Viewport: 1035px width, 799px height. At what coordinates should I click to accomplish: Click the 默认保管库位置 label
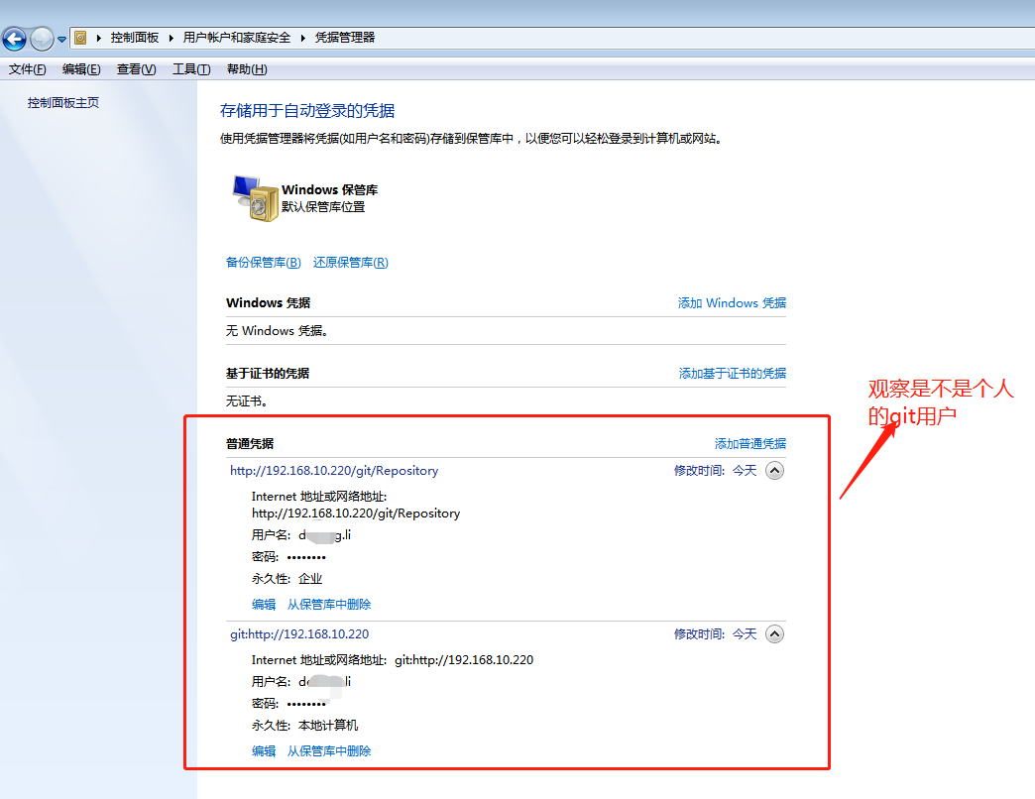click(323, 207)
